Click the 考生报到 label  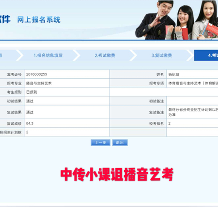[14, 92]
